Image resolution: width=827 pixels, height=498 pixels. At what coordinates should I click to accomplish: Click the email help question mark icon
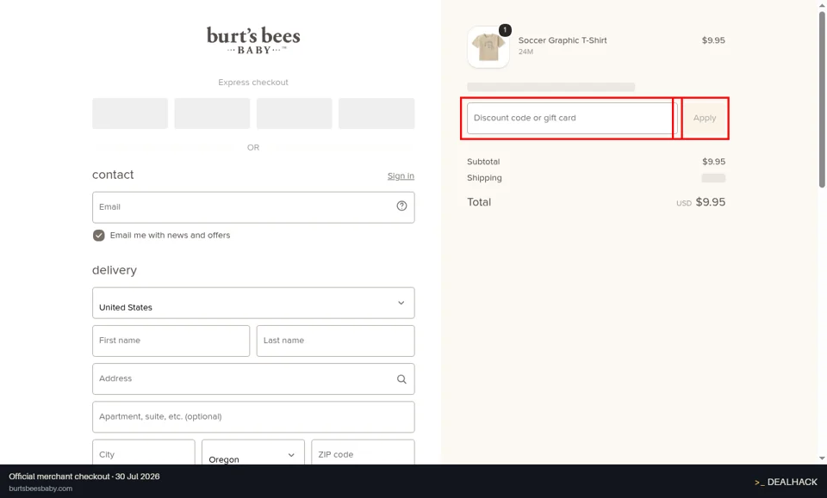point(401,206)
